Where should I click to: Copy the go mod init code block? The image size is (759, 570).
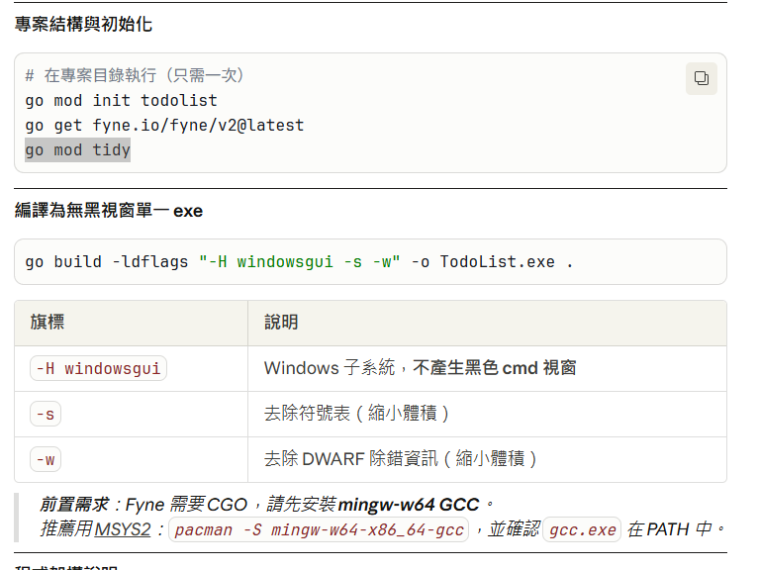pos(701,78)
